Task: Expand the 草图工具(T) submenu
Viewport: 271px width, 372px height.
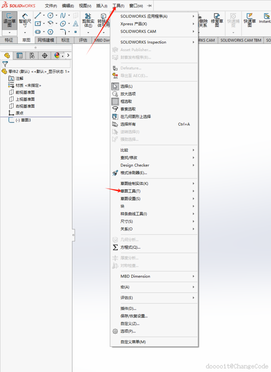Action: pos(154,191)
